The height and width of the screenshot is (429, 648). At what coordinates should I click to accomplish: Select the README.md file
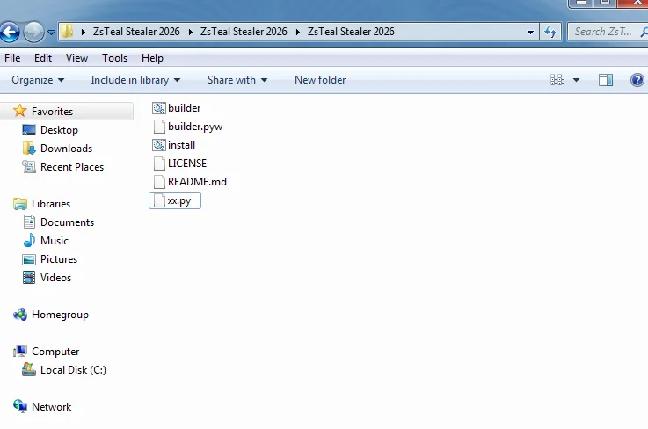pos(197,182)
